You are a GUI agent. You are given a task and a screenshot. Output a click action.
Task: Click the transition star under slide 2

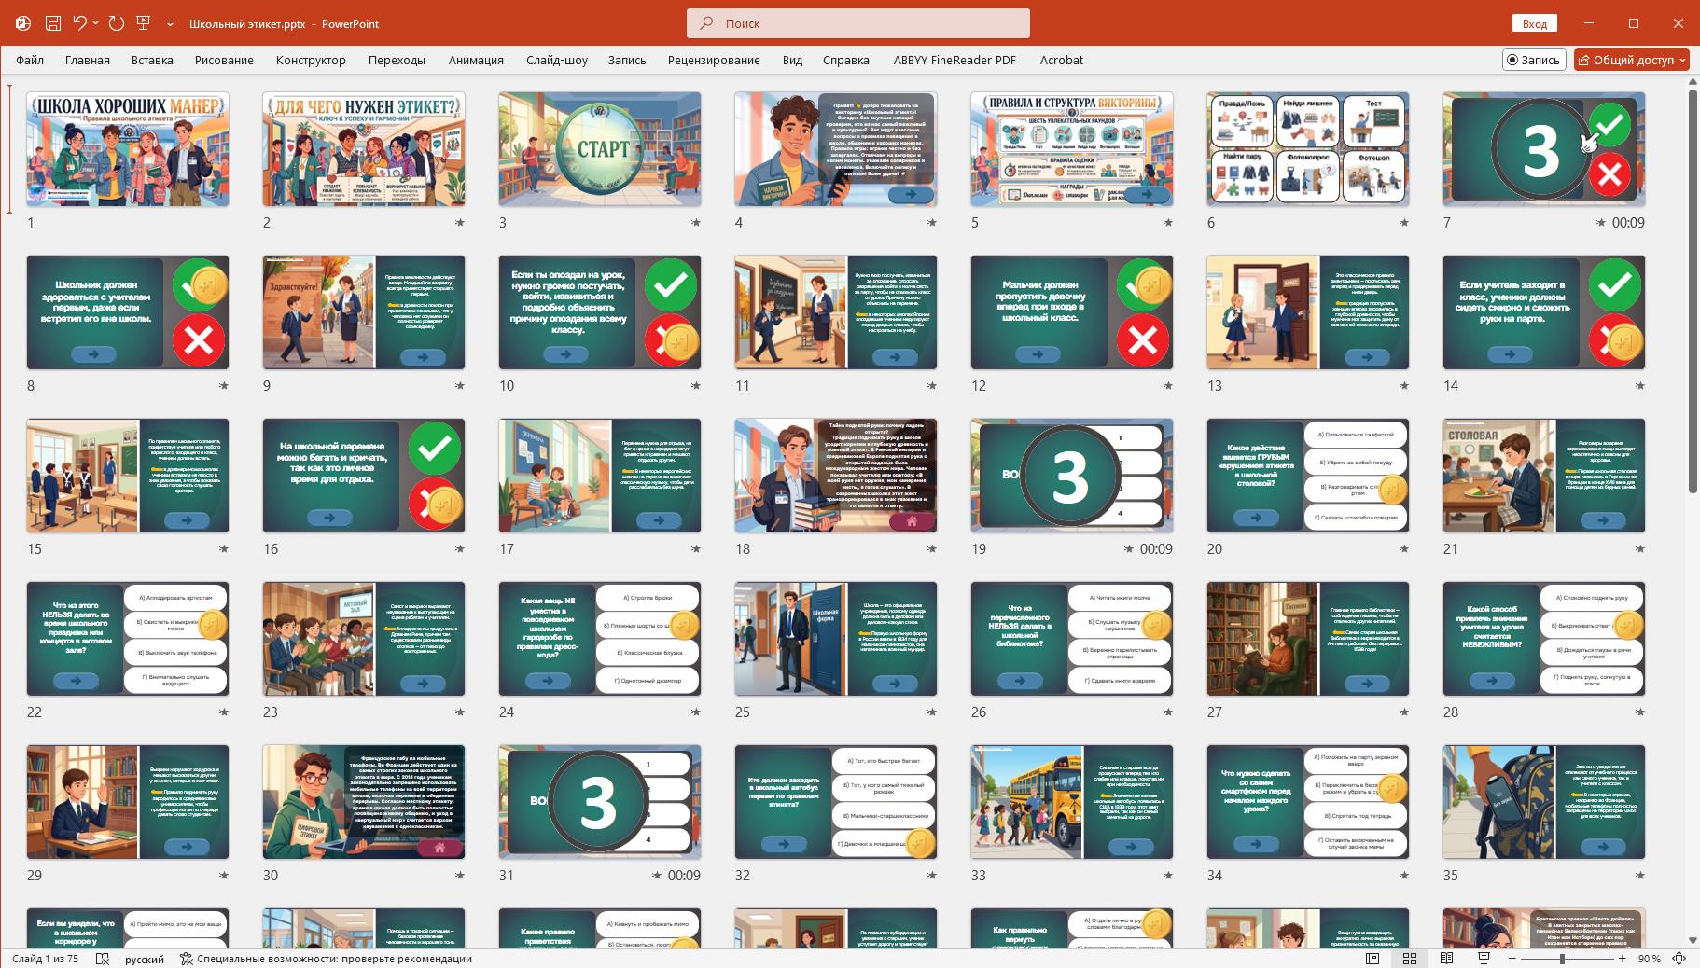(459, 223)
